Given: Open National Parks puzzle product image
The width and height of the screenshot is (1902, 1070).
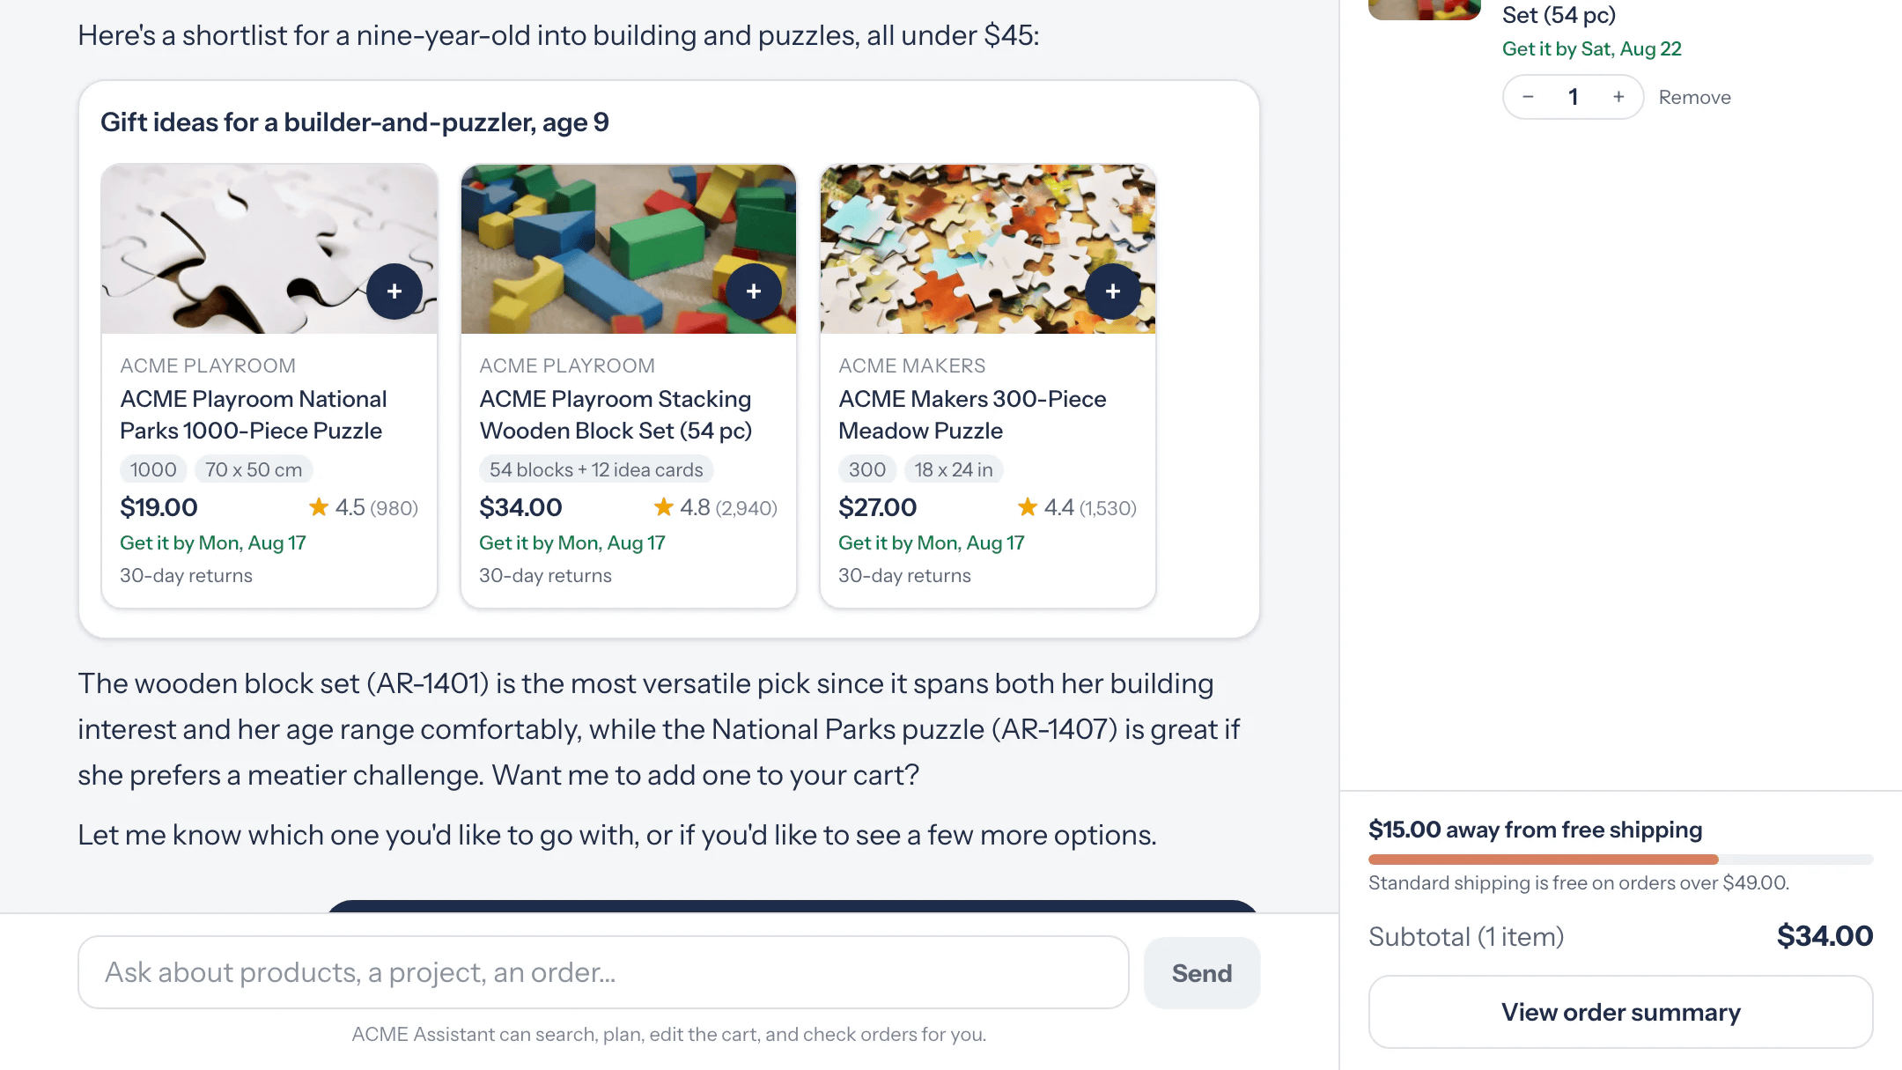Looking at the screenshot, I should tap(269, 249).
